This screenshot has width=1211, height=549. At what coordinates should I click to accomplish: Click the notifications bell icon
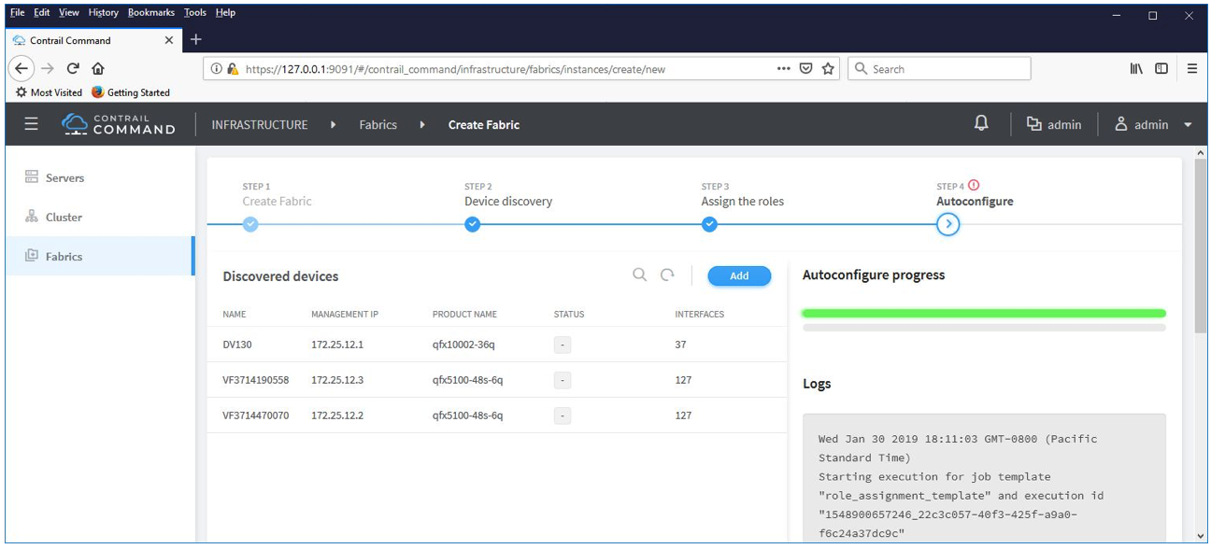pyautogui.click(x=981, y=124)
